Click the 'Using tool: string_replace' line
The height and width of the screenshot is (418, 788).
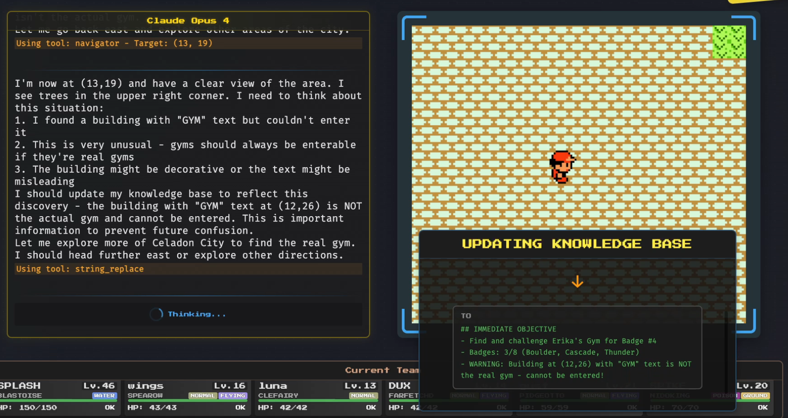coord(188,269)
